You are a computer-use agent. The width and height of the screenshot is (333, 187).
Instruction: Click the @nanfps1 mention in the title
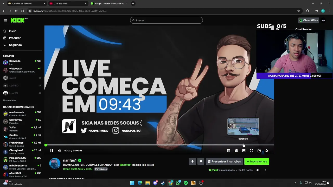pos(125,165)
